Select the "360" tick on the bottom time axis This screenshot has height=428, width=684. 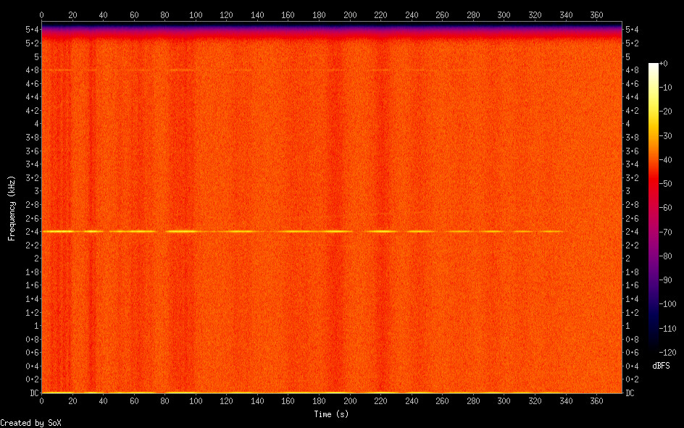click(x=598, y=400)
